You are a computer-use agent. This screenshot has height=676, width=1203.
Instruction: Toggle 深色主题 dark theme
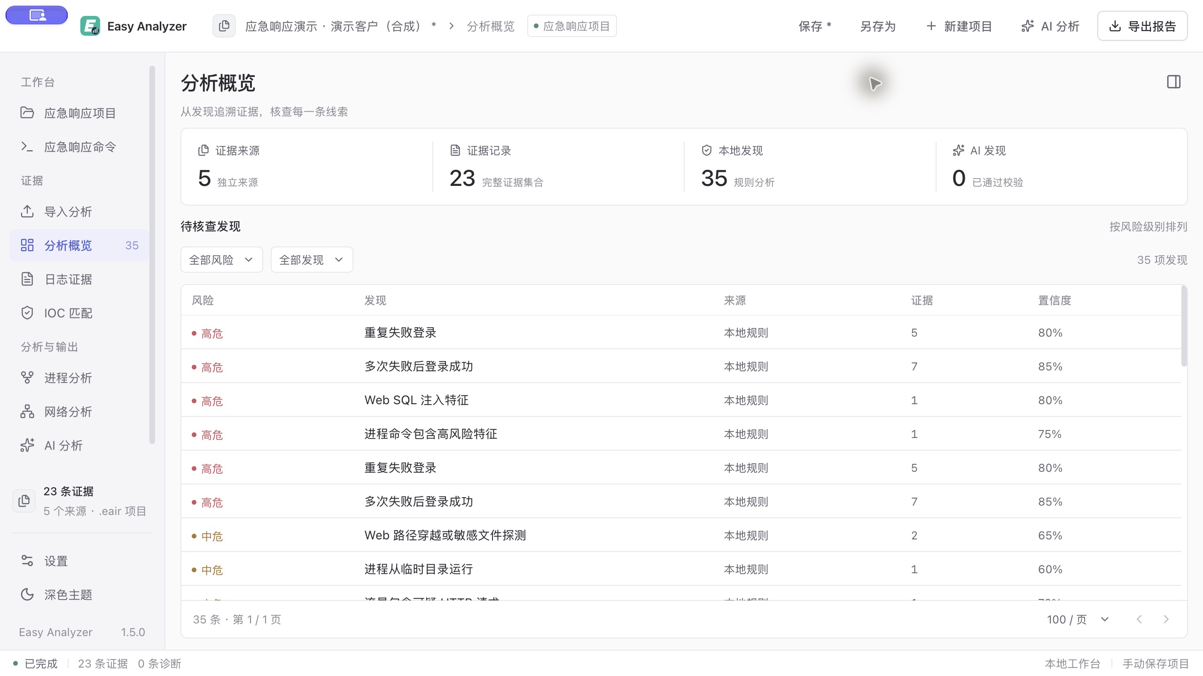pos(80,594)
